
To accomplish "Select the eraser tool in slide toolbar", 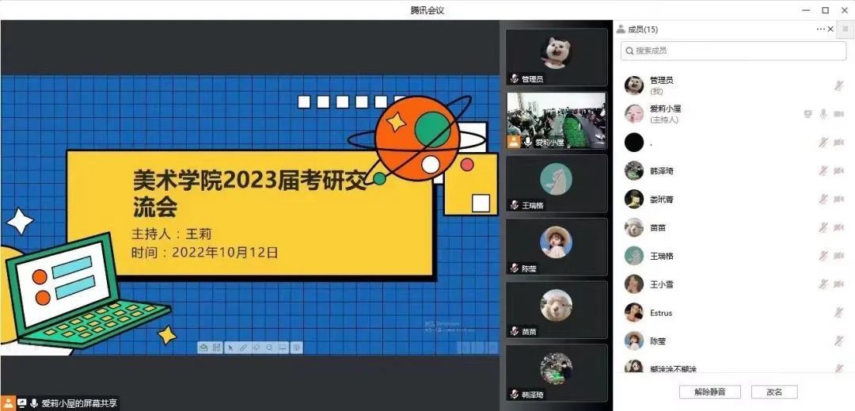I will click(256, 347).
